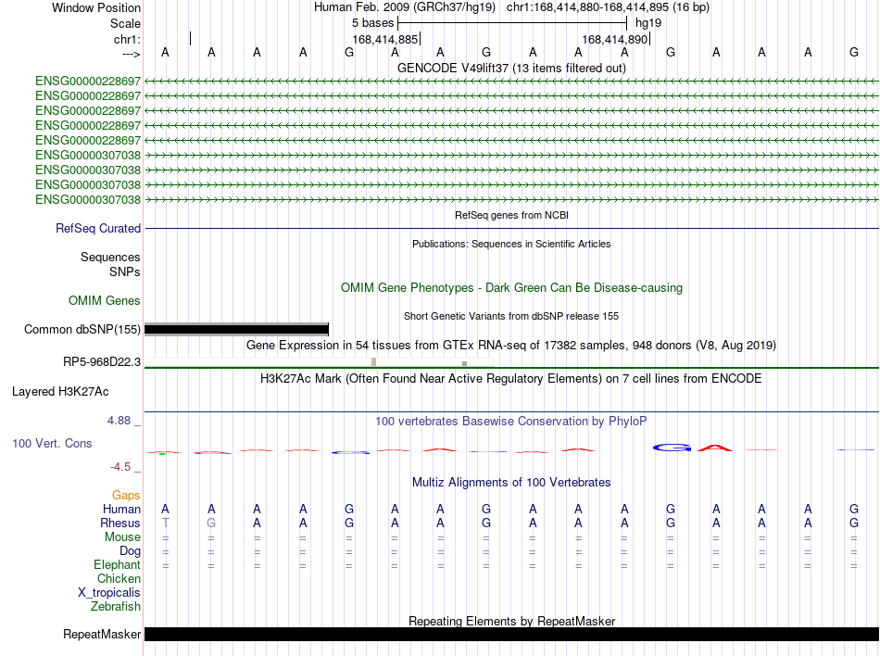Select the bottom ENSG00000307038 transcript label
The image size is (880, 656).
coord(88,200)
